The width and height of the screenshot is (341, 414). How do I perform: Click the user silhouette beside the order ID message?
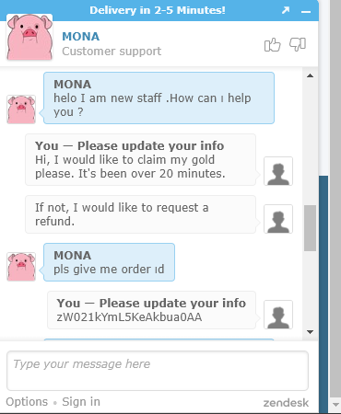click(x=278, y=315)
